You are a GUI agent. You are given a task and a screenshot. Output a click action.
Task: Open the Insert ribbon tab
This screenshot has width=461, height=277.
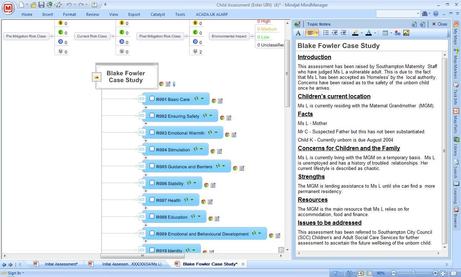pyautogui.click(x=48, y=14)
